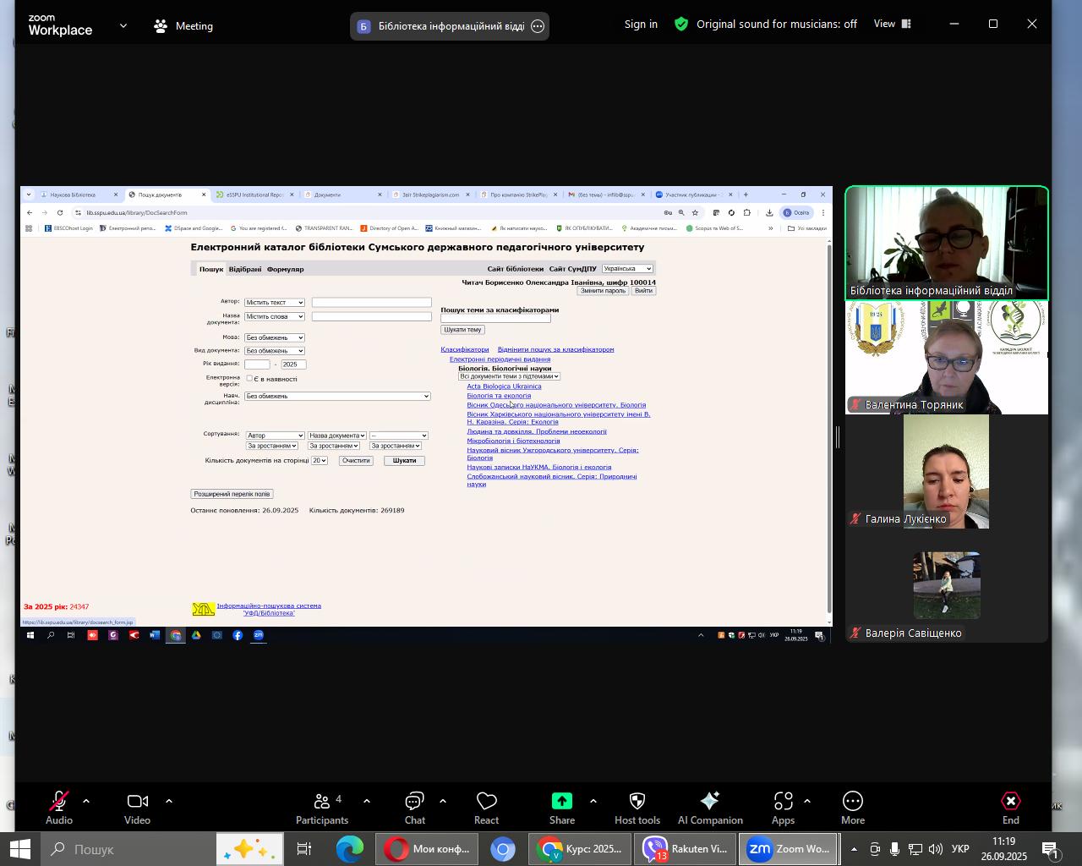
Task: Unmute microphone with the Audio icon
Action: pos(58,802)
